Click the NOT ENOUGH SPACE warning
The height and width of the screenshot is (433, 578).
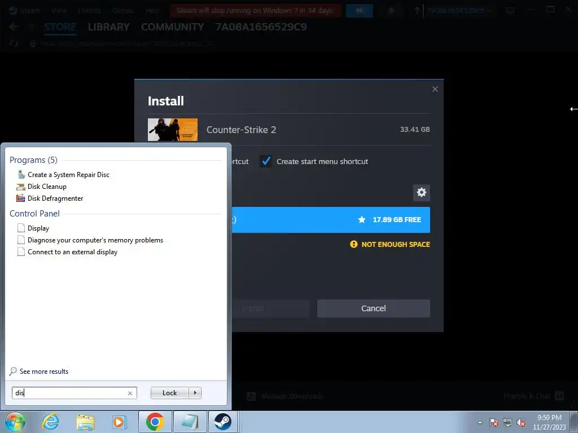tap(390, 245)
